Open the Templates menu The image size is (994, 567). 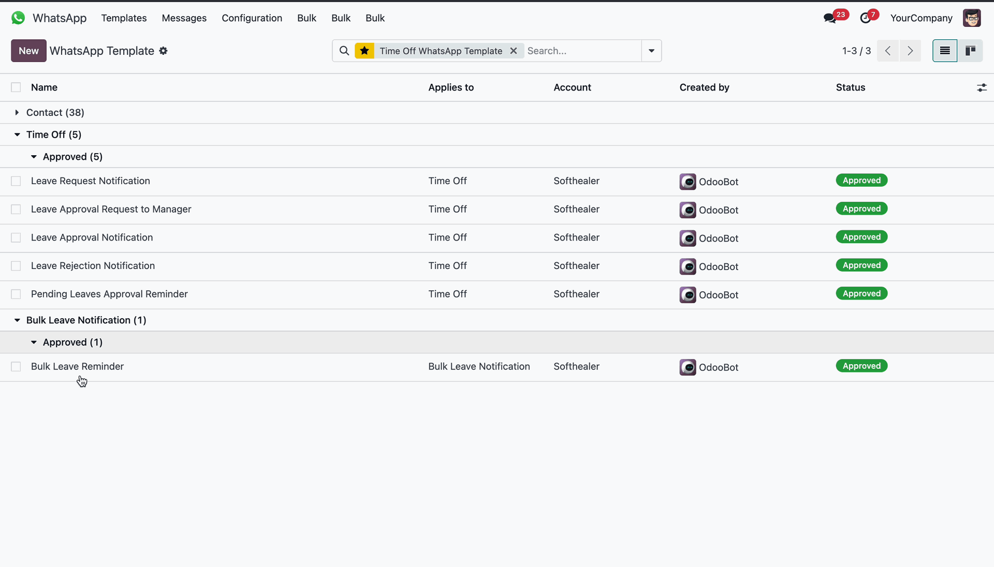(124, 18)
